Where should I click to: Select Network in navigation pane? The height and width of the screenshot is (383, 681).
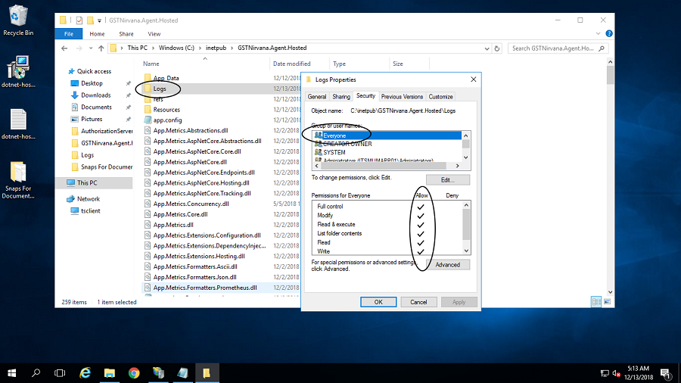(x=89, y=199)
